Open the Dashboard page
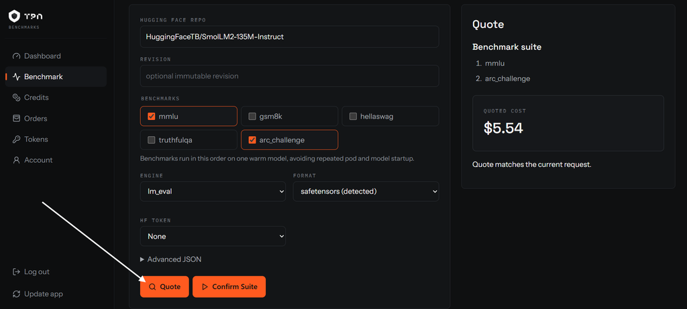 pyautogui.click(x=56, y=56)
